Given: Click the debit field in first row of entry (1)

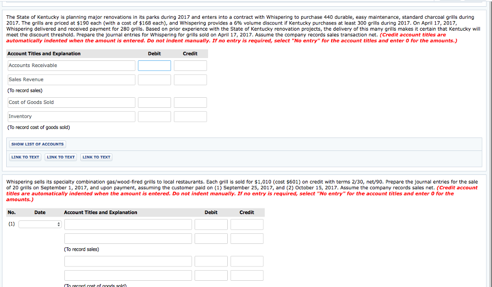Looking at the screenshot, I should [x=211, y=225].
